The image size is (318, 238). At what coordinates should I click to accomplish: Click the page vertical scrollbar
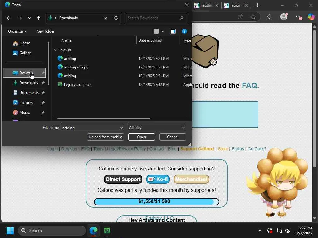click(314, 99)
